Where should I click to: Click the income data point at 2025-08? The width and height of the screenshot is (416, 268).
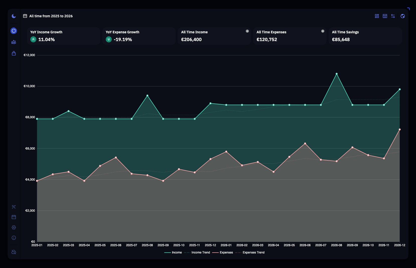coord(147,95)
